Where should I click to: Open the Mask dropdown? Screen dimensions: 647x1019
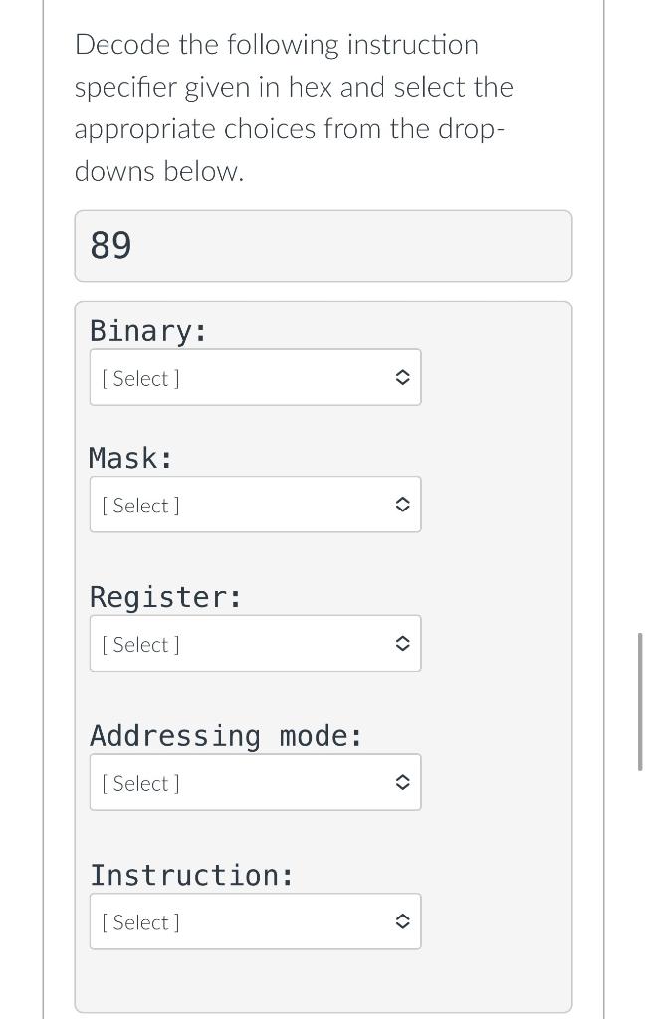point(255,504)
